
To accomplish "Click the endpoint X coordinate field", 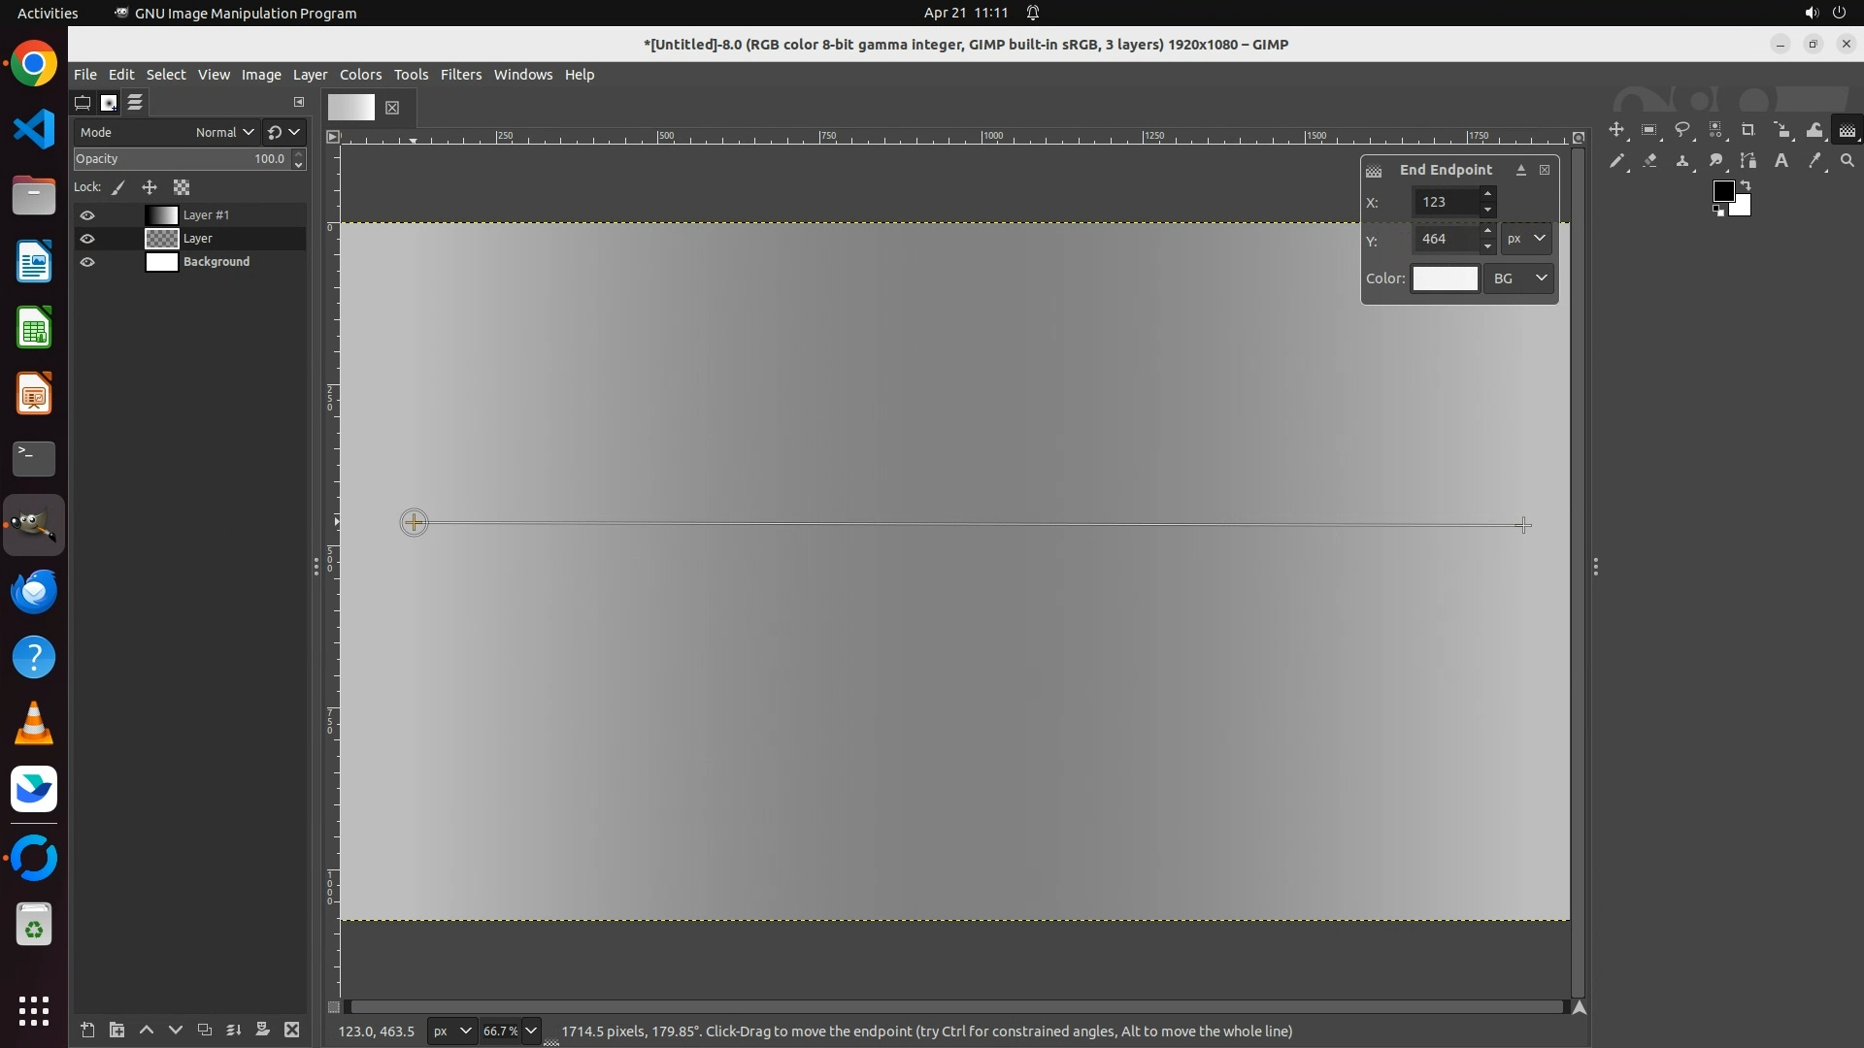I will 1447,202.
